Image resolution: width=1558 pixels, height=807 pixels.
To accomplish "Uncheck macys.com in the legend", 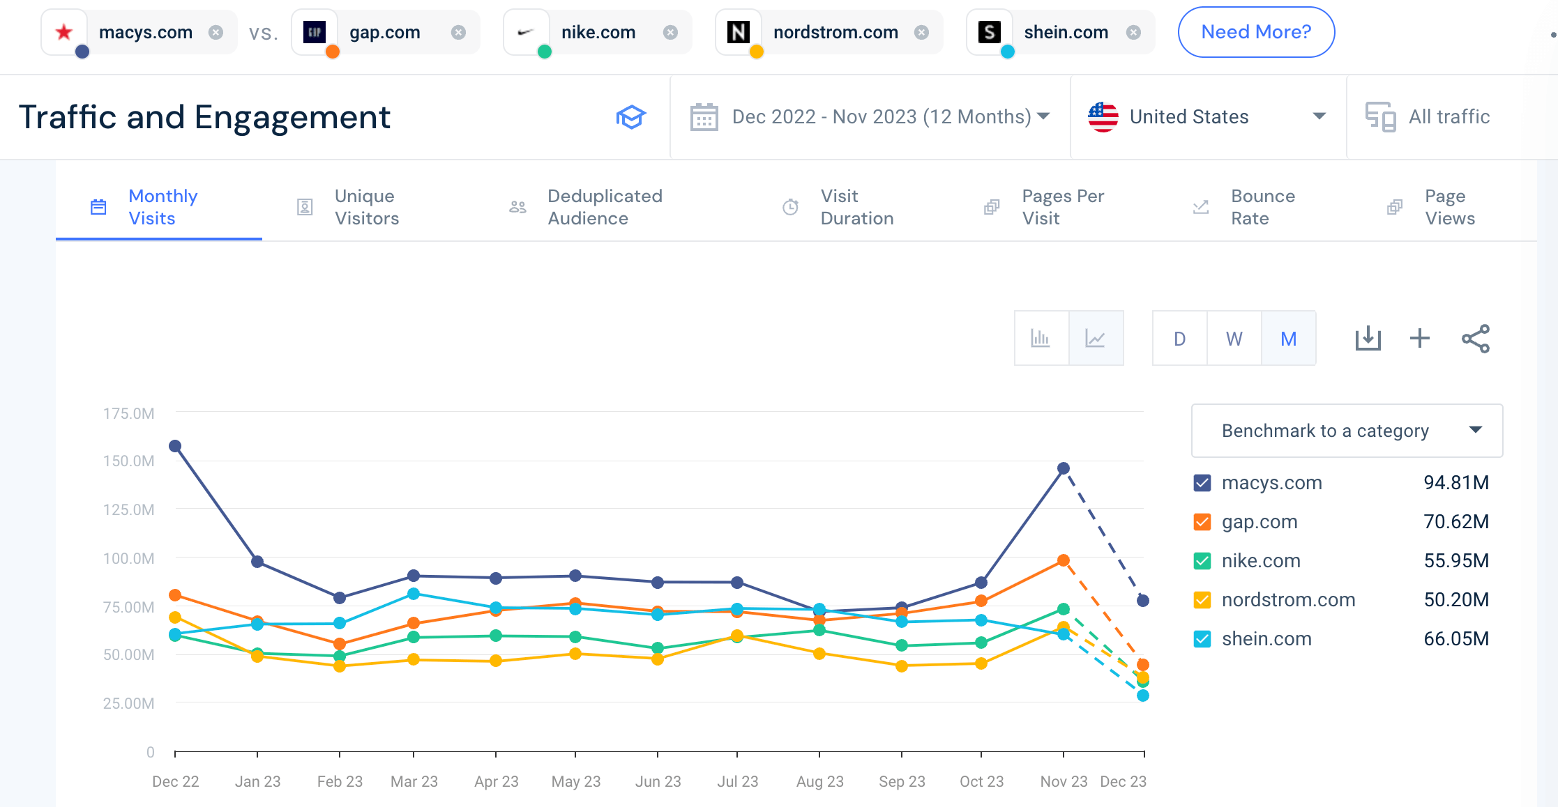I will coord(1202,483).
